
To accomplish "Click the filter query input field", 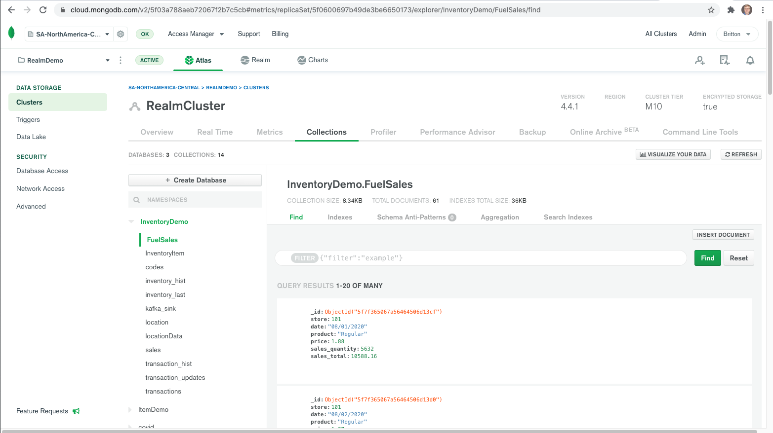I will point(481,258).
